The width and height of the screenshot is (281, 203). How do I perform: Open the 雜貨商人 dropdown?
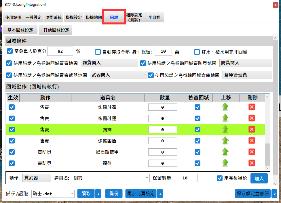tap(109, 63)
